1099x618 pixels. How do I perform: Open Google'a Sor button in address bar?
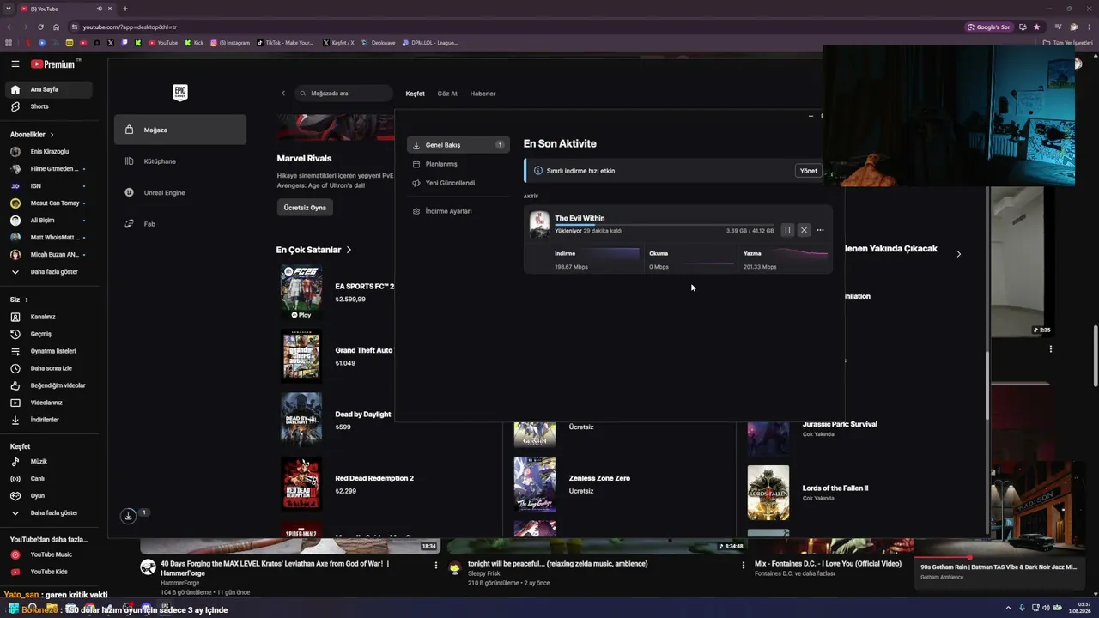pos(988,27)
